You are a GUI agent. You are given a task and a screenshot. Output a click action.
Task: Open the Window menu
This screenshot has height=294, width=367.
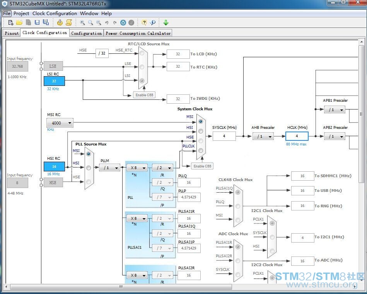coord(89,13)
